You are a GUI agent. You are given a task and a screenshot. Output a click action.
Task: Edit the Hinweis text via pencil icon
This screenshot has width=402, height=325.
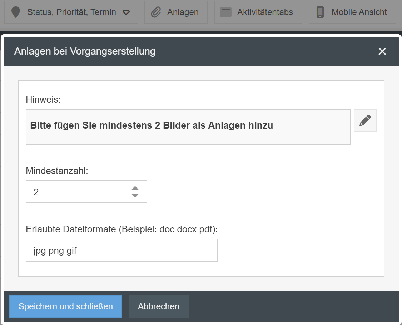365,120
